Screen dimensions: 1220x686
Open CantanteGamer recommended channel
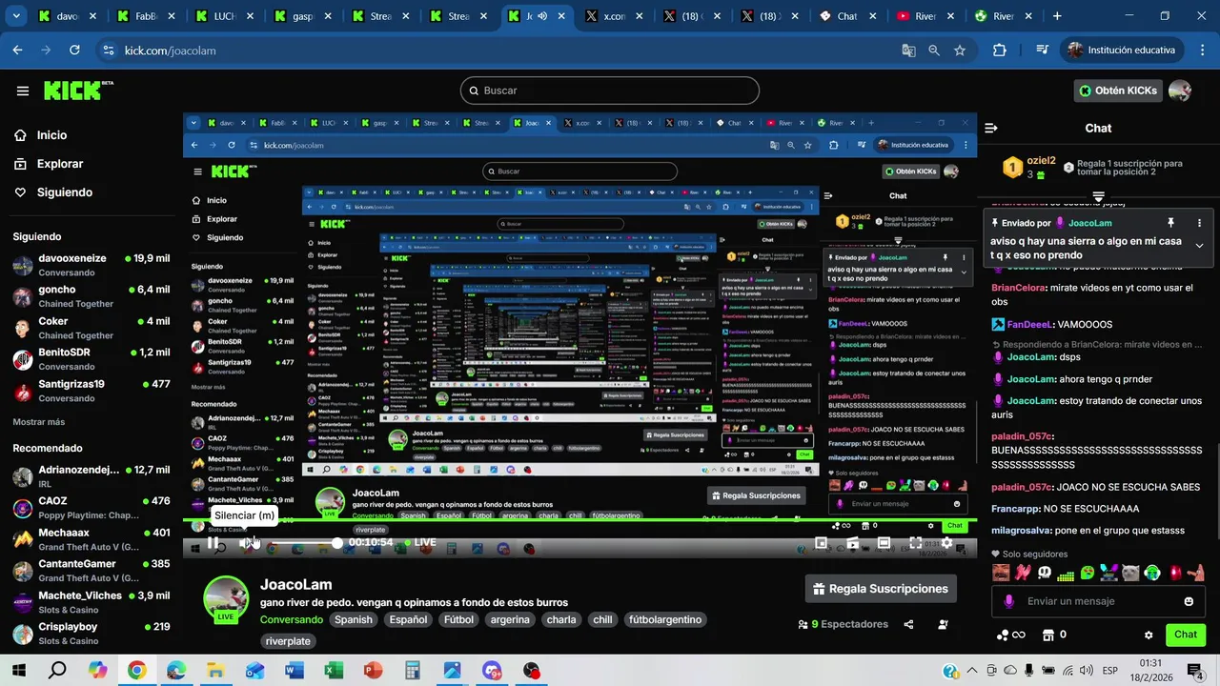click(91, 571)
